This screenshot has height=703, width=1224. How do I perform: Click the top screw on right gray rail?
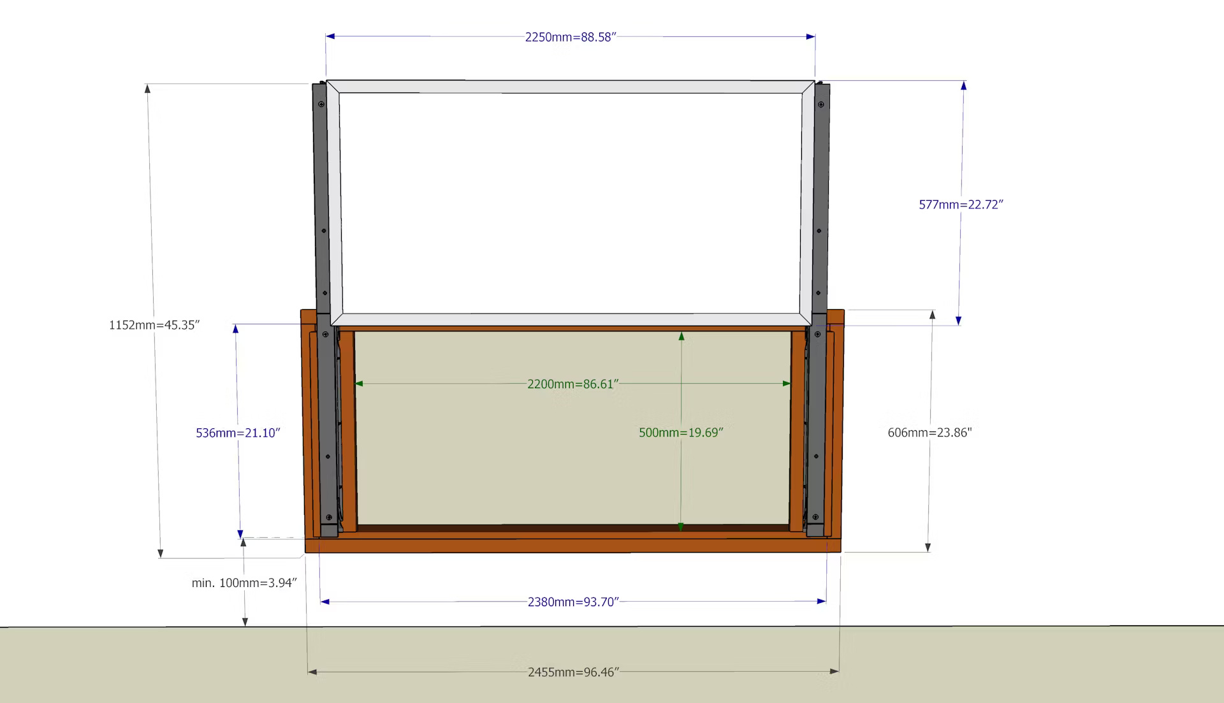pos(821,104)
